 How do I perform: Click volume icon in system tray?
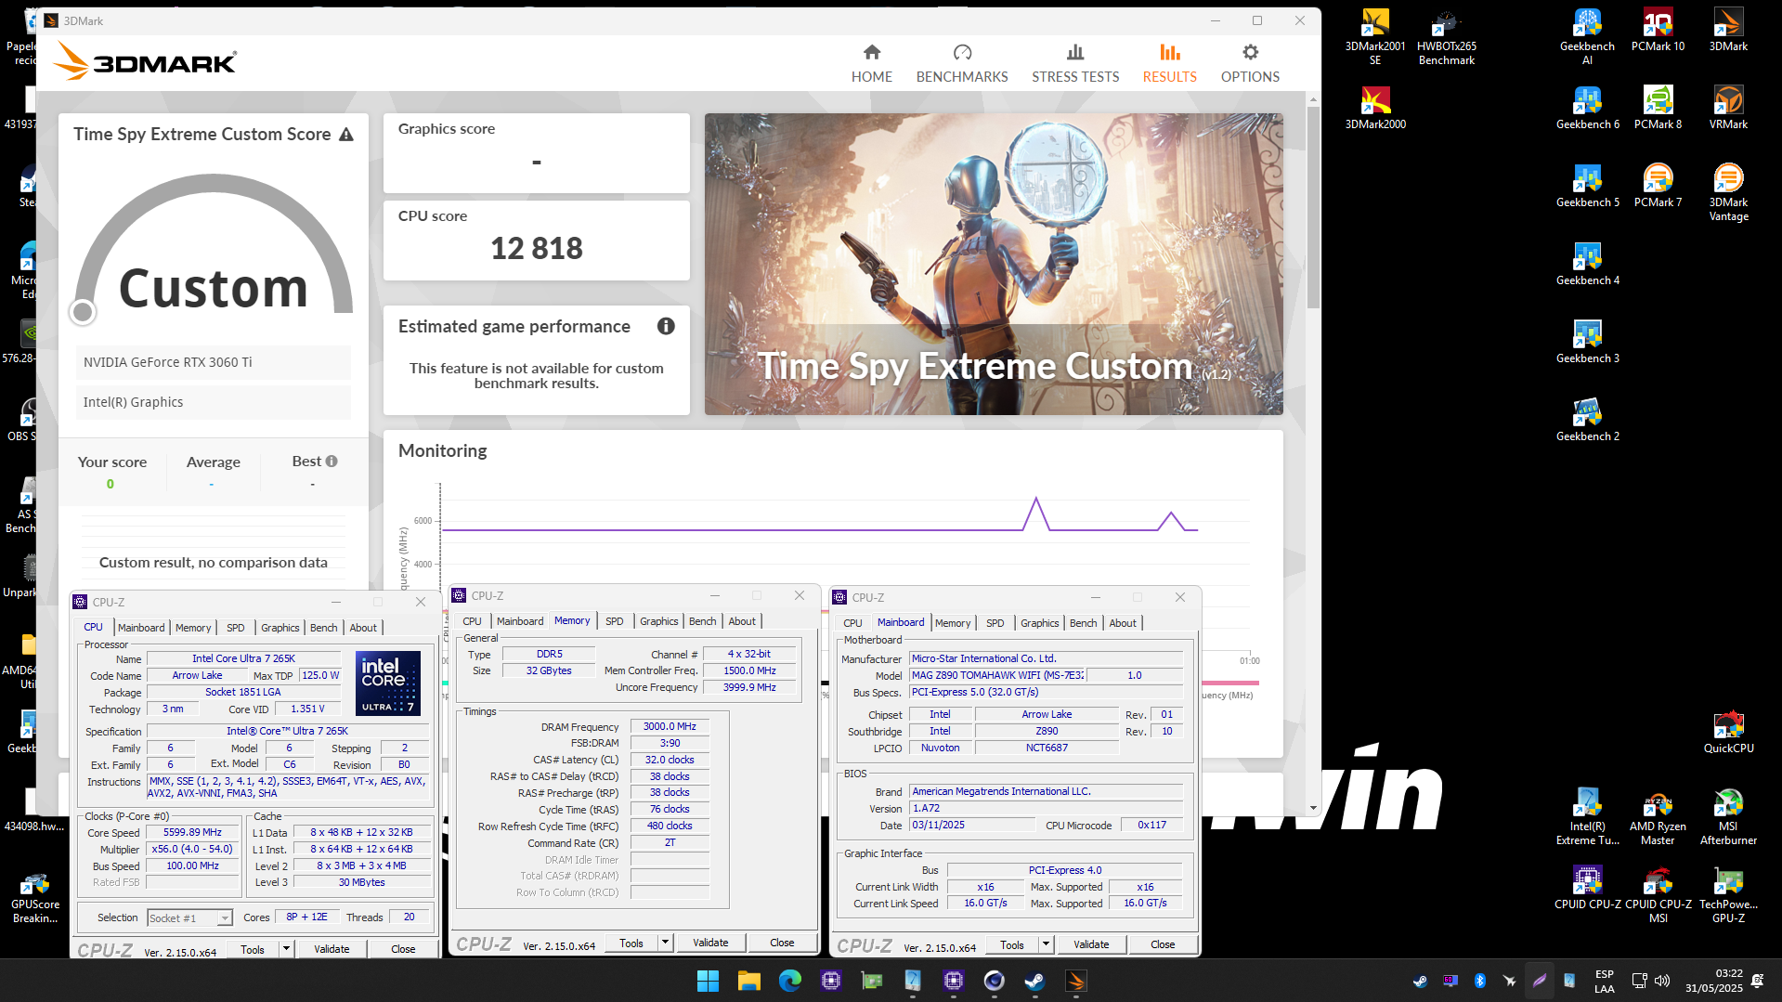[x=1662, y=981]
